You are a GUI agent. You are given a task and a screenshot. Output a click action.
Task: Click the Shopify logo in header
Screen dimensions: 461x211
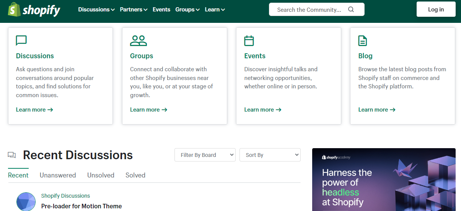point(34,10)
